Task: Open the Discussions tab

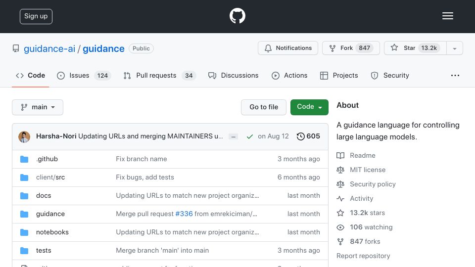Action: [233, 75]
